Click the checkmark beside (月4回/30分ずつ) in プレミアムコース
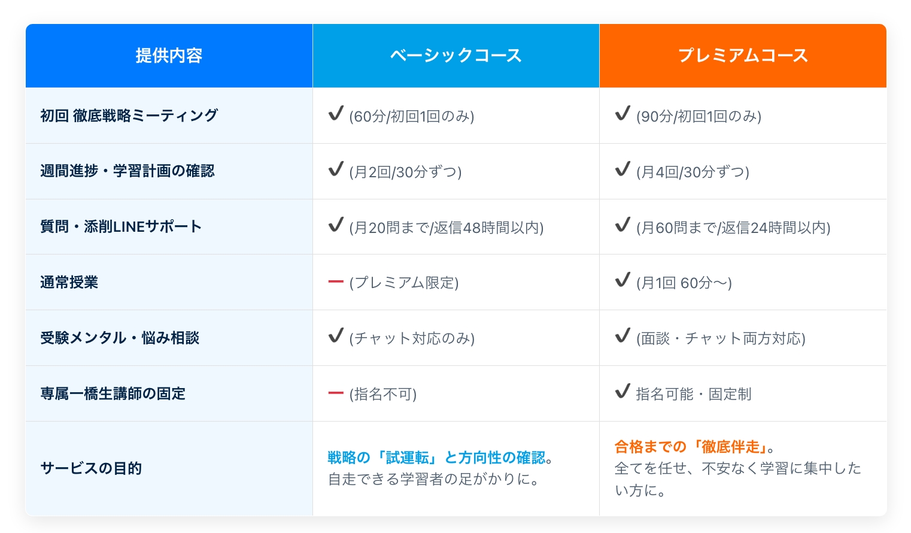Viewport: 911px width, 533px height. pyautogui.click(x=622, y=169)
